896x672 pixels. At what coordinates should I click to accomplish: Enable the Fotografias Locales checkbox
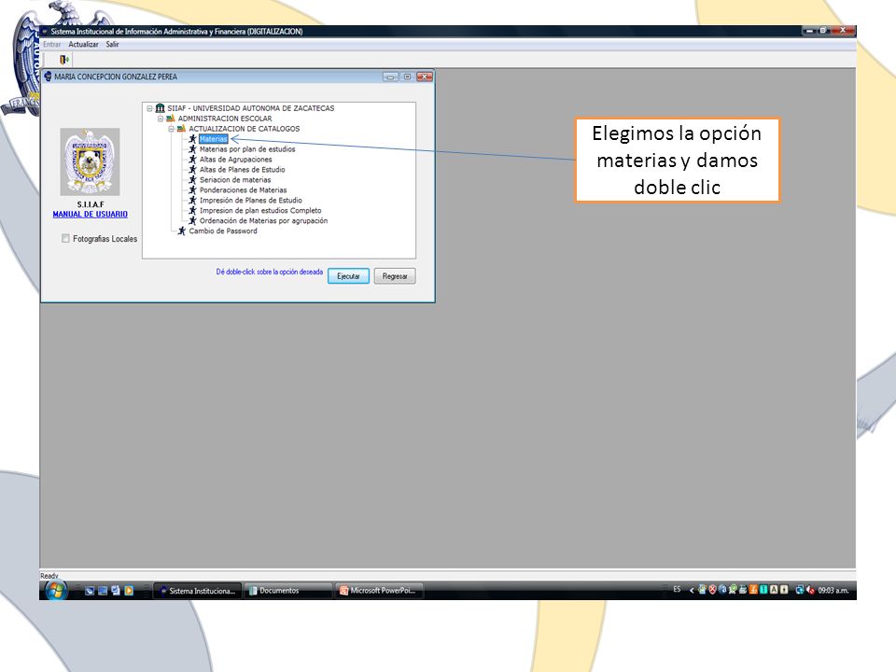coord(65,238)
